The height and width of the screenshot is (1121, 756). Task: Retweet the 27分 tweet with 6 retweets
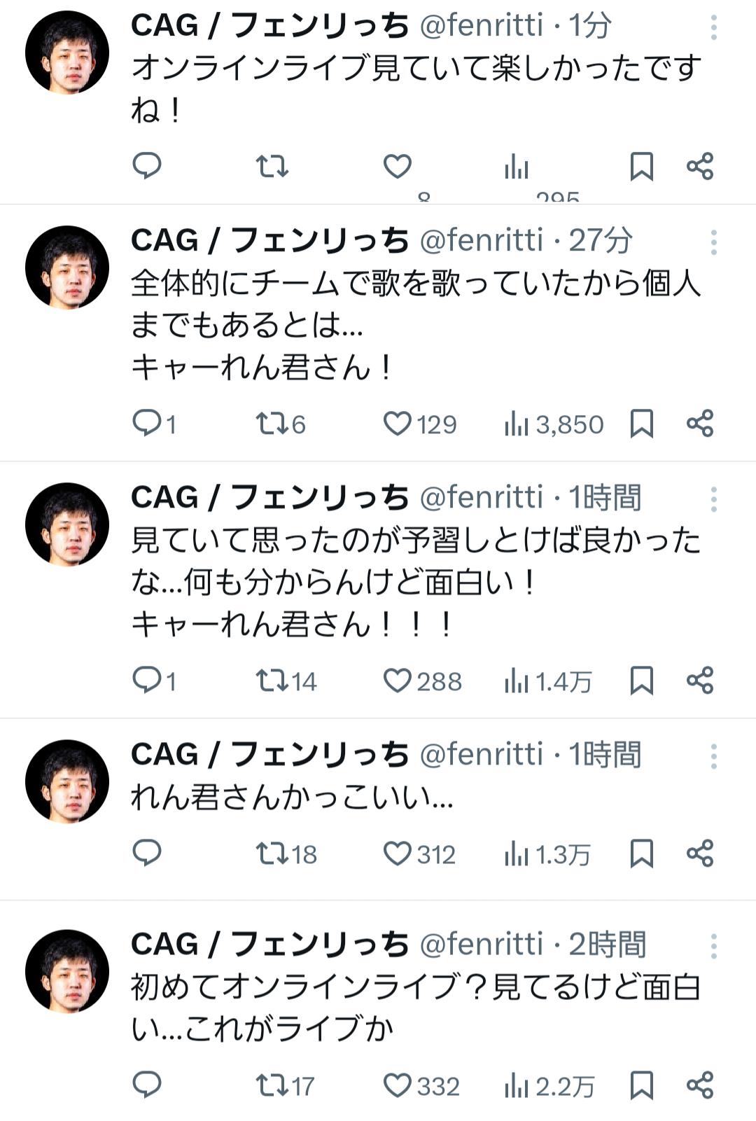tap(272, 424)
